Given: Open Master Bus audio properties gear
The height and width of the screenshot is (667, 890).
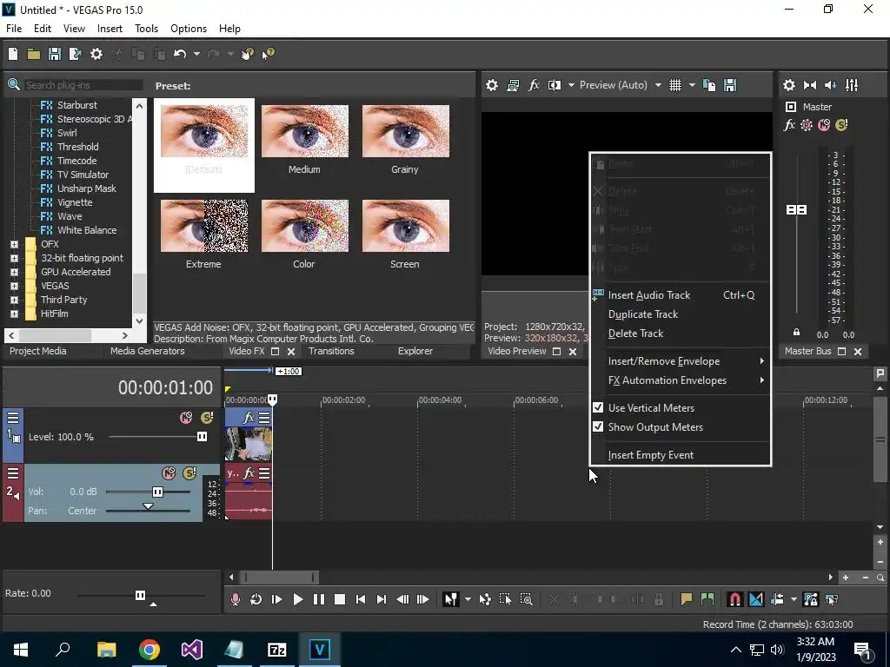Looking at the screenshot, I should coord(789,85).
